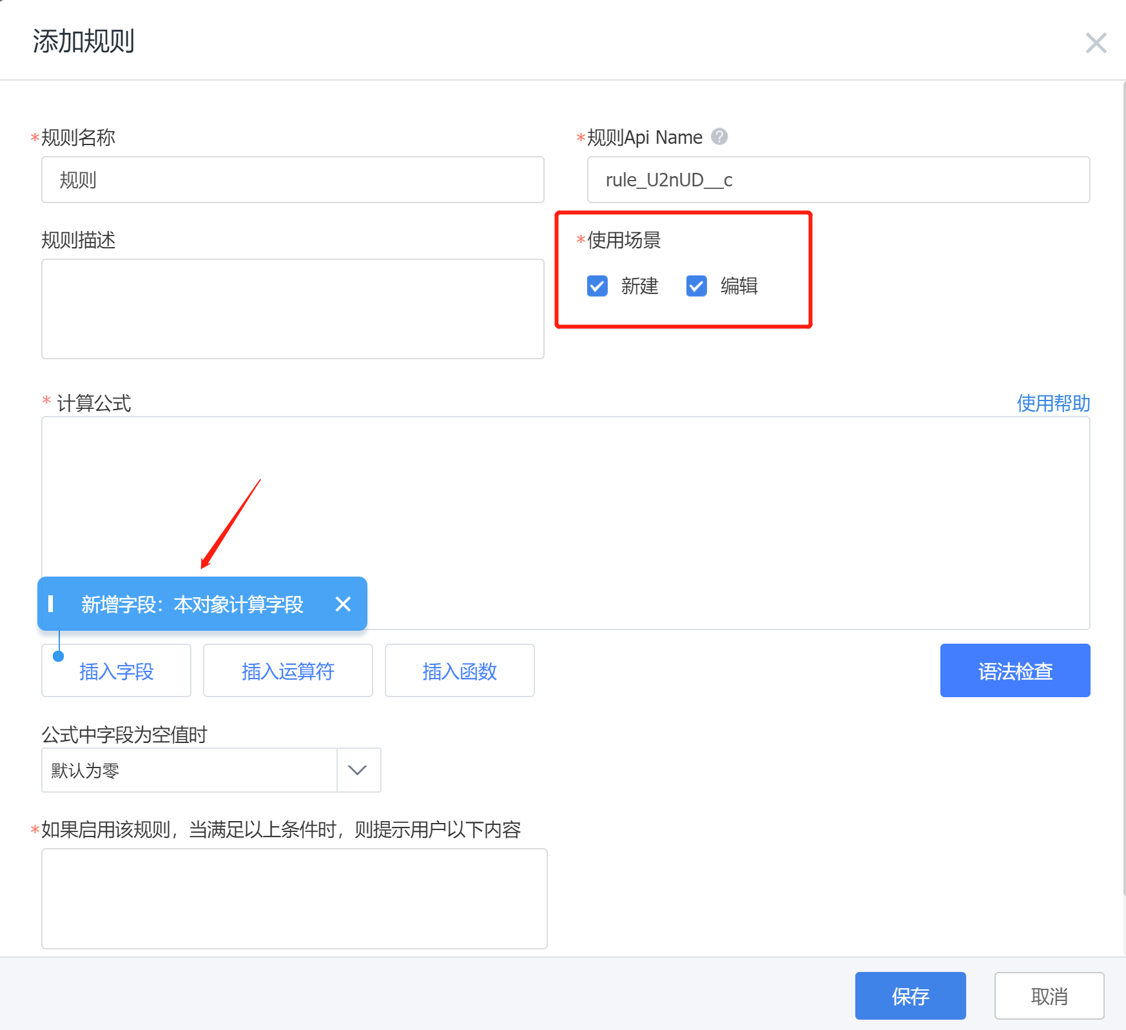Click the 计算公式 label

coord(93,403)
